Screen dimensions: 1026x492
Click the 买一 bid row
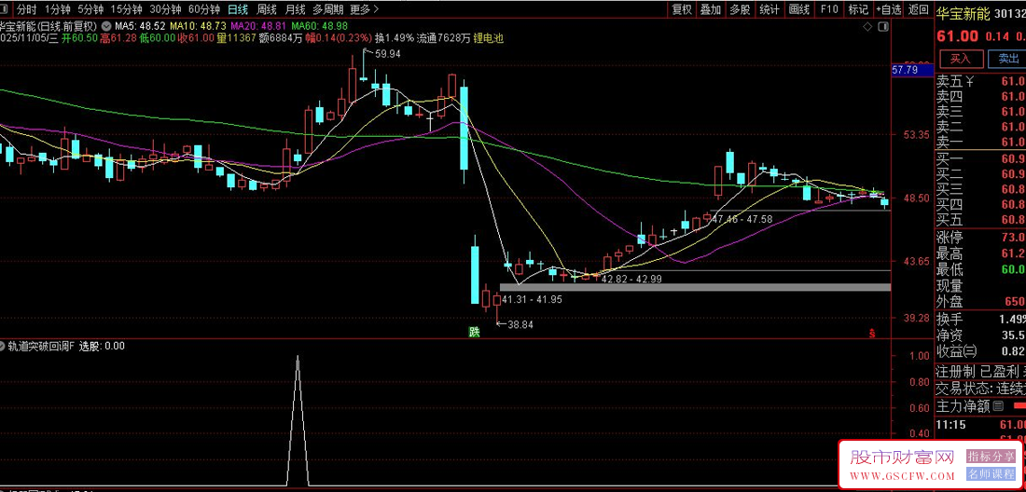tap(980, 158)
